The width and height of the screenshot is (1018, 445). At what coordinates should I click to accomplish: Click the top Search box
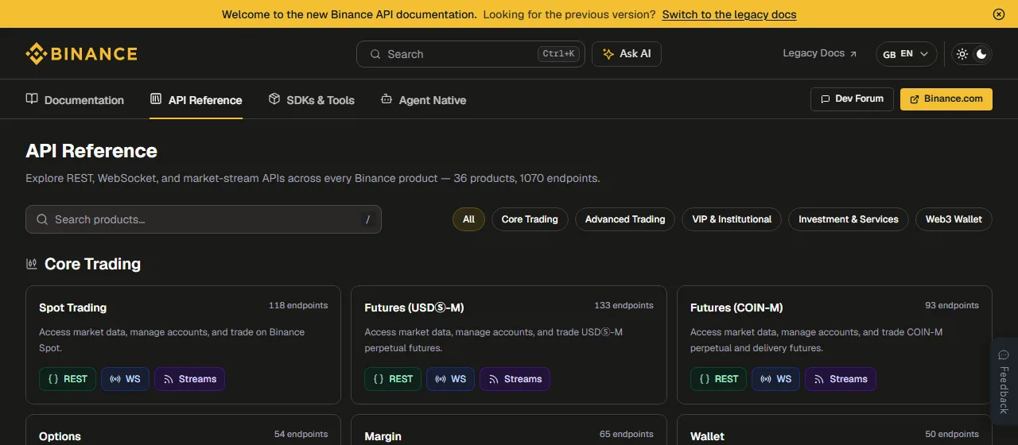click(x=470, y=54)
